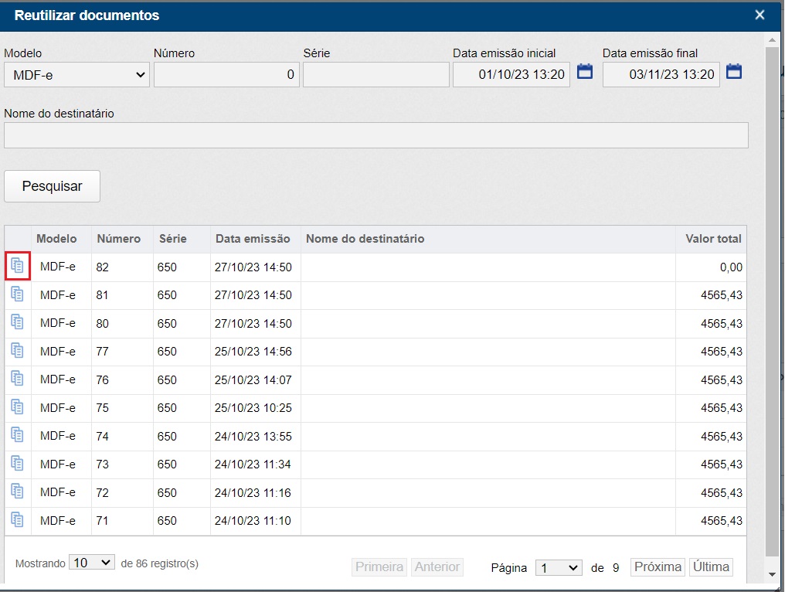Viewport: 785px width, 592px height.
Task: Jump to the Última page
Action: (x=711, y=566)
